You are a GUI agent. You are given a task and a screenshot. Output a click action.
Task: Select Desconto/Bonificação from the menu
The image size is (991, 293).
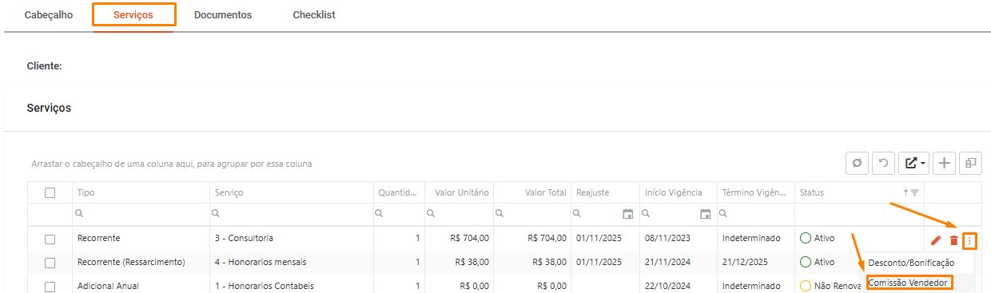911,263
